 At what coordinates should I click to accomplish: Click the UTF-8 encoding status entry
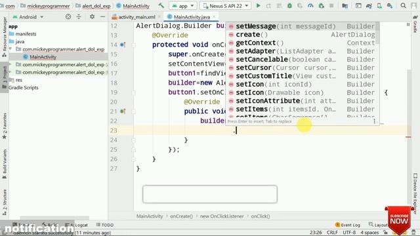(x=349, y=232)
